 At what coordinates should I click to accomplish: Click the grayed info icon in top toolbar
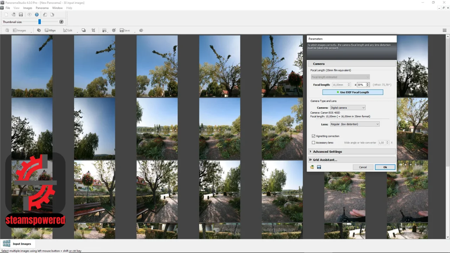[x=30, y=15]
